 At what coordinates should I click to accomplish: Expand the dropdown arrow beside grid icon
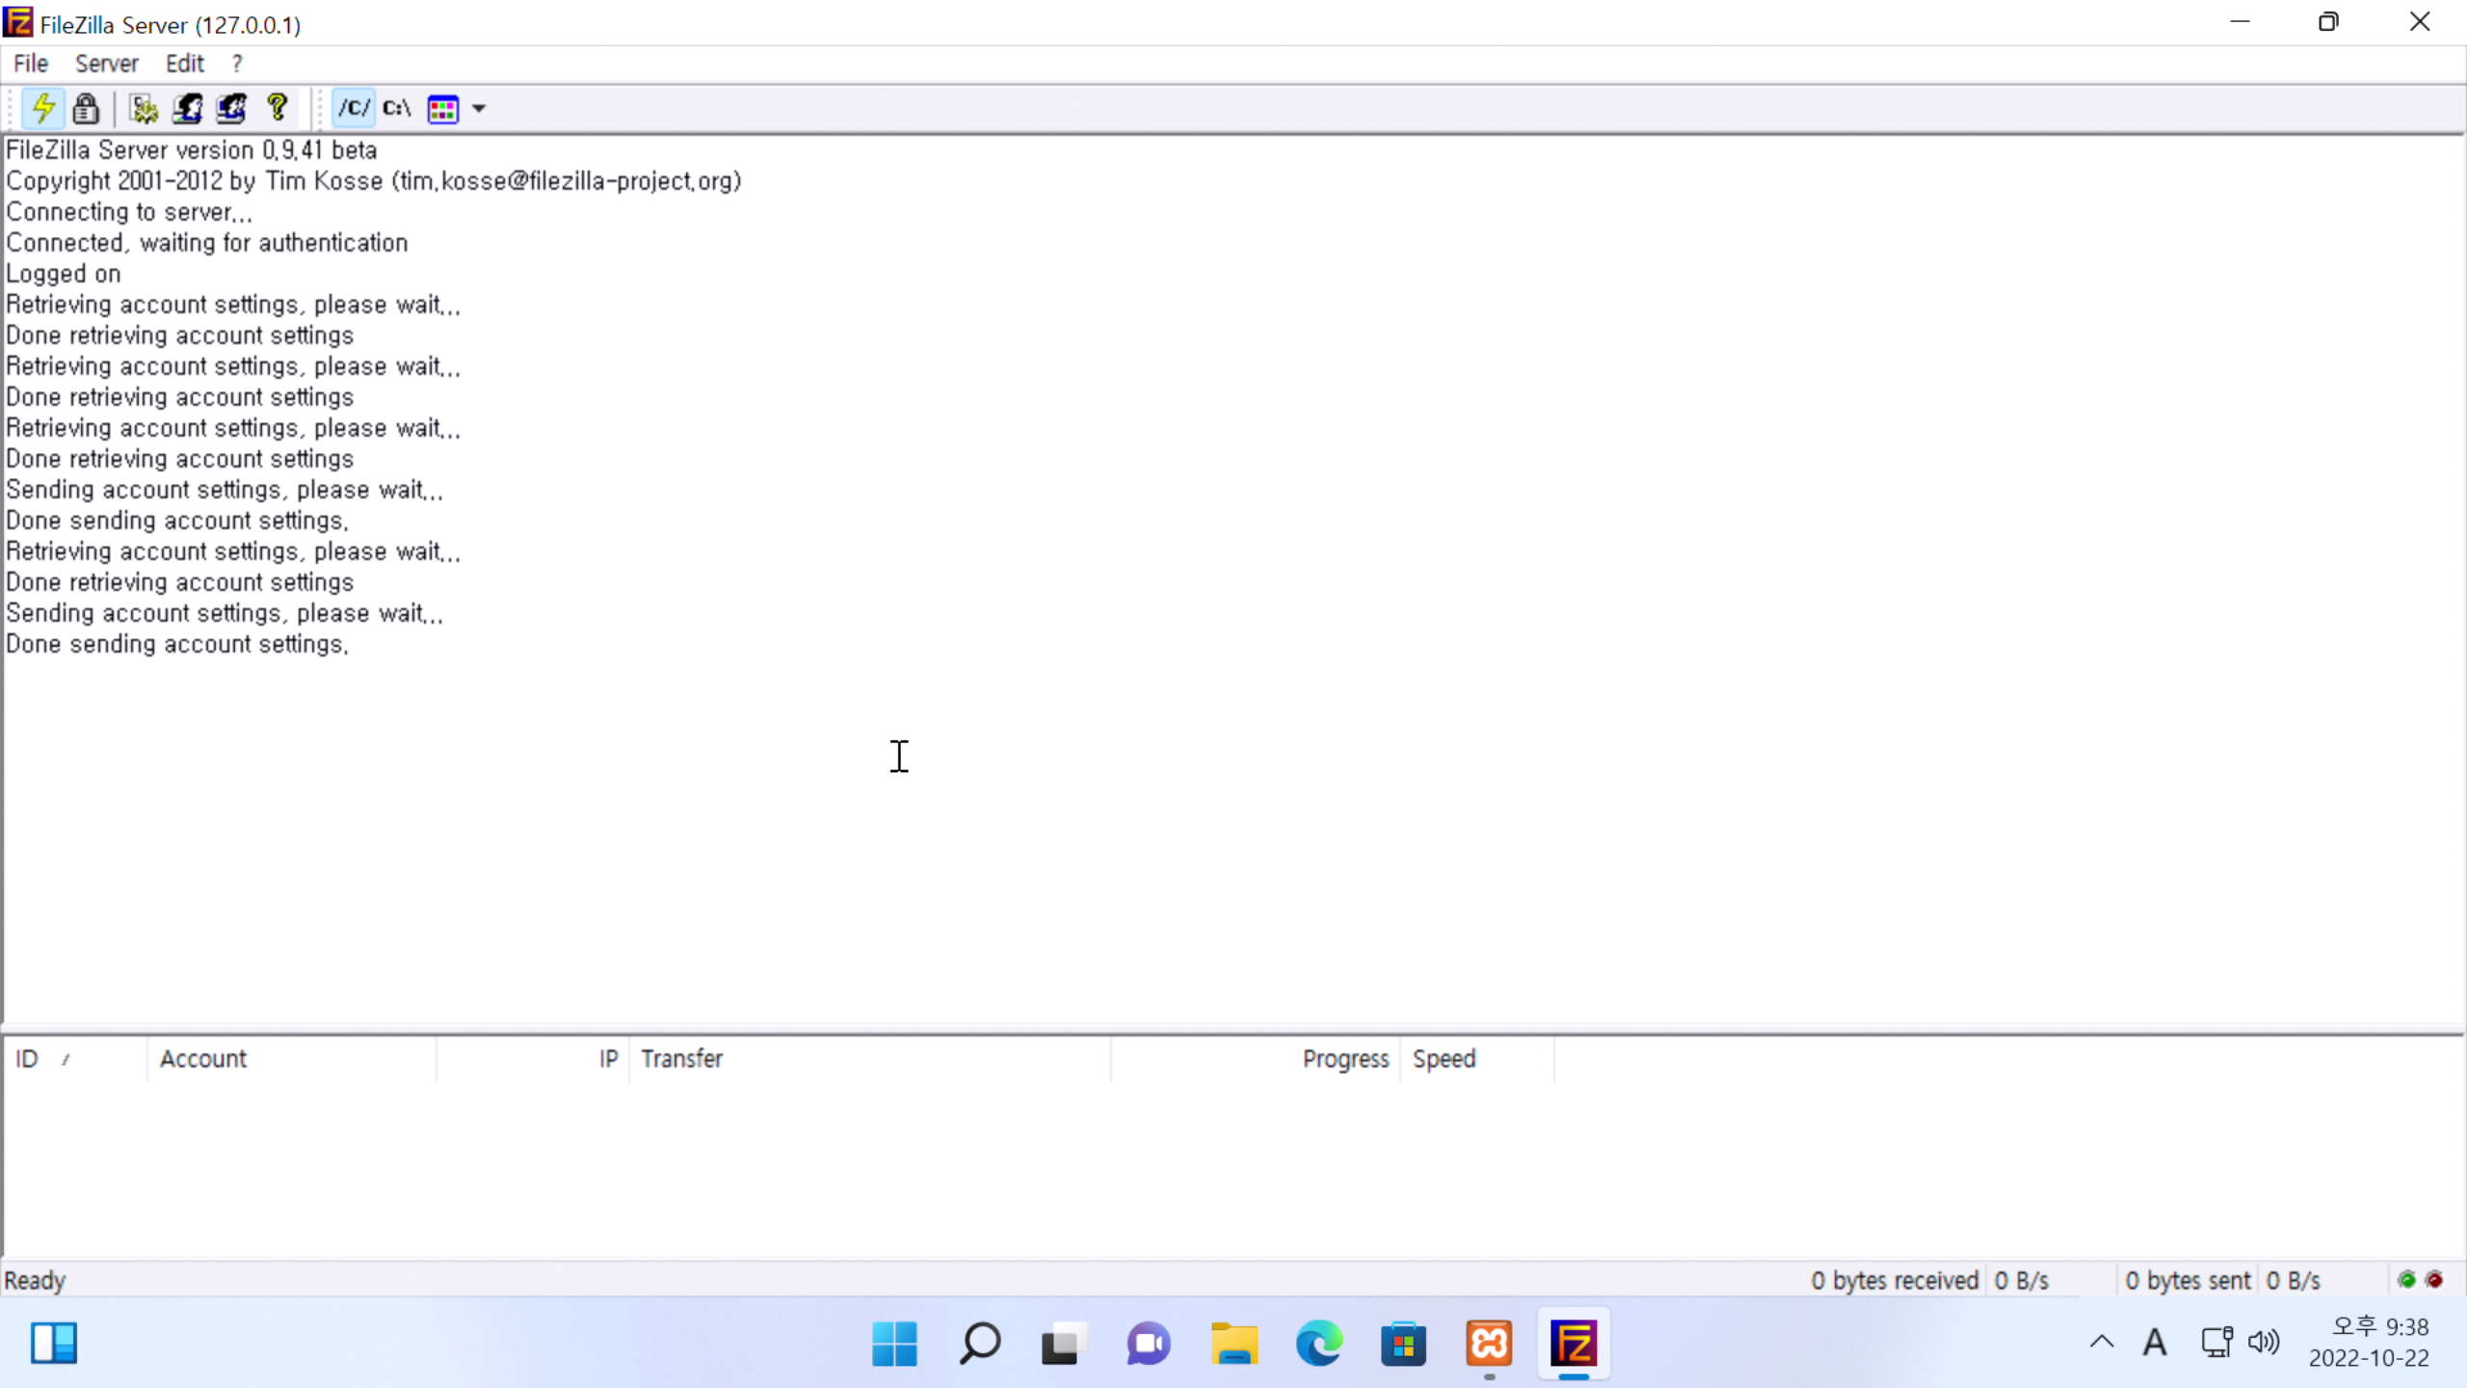[479, 109]
